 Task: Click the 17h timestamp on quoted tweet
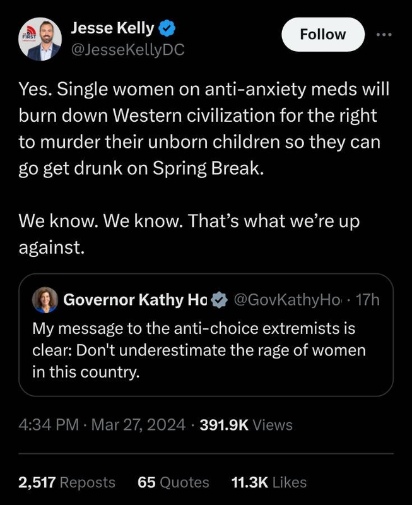pyautogui.click(x=368, y=300)
